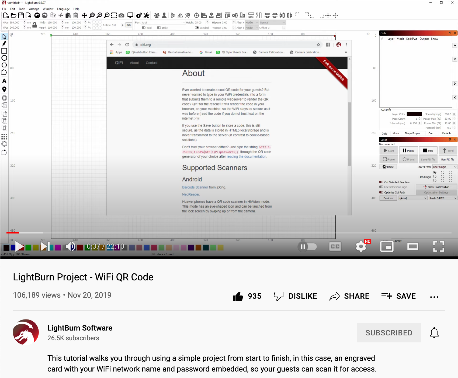Open the Language menu
The width and height of the screenshot is (458, 378).
tap(63, 9)
